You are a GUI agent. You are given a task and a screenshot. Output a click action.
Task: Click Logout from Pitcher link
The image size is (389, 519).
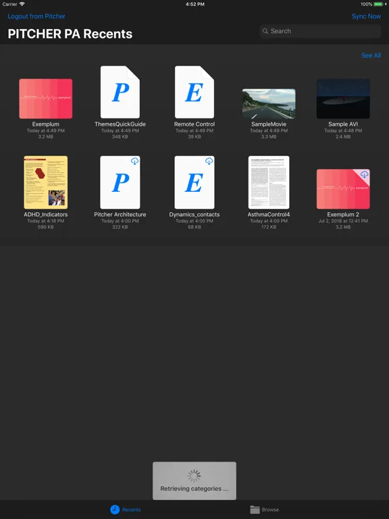36,16
